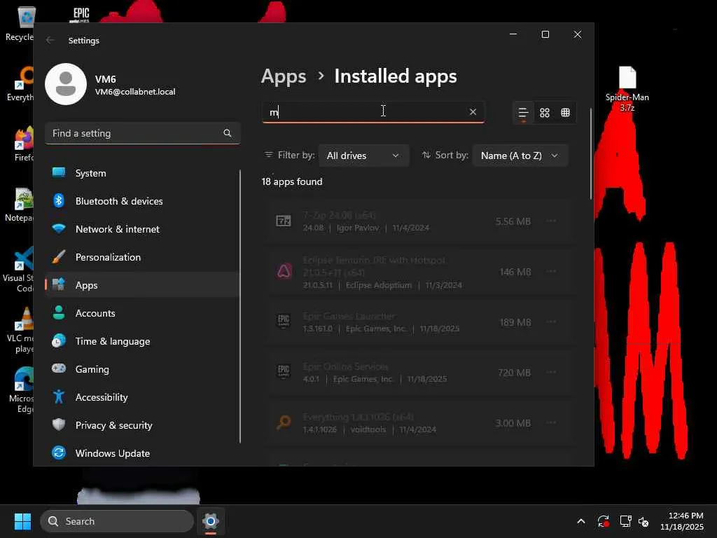Click the Apps breadcrumb link
The height and width of the screenshot is (538, 717).
[x=284, y=76]
